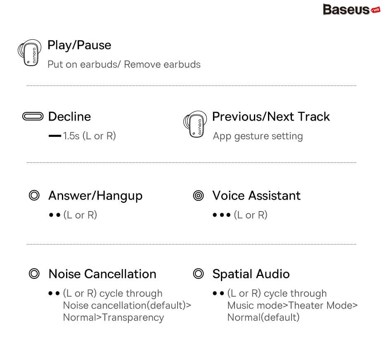Click the Noise Cancellation heading
Image resolution: width=384 pixels, height=347 pixels.
point(102,274)
